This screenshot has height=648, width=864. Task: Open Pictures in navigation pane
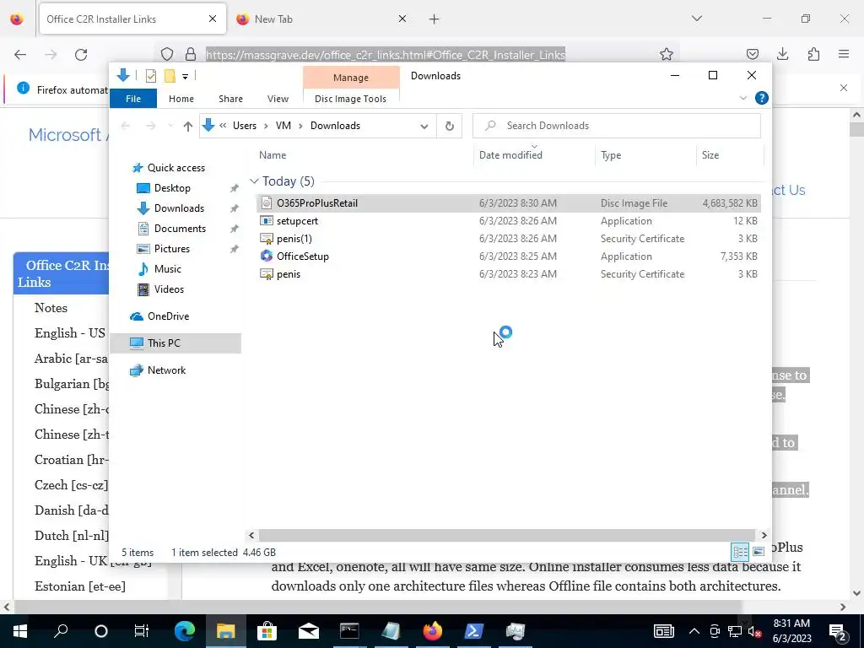point(163,249)
